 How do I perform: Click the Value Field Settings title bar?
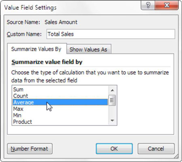pyautogui.click(x=70, y=7)
